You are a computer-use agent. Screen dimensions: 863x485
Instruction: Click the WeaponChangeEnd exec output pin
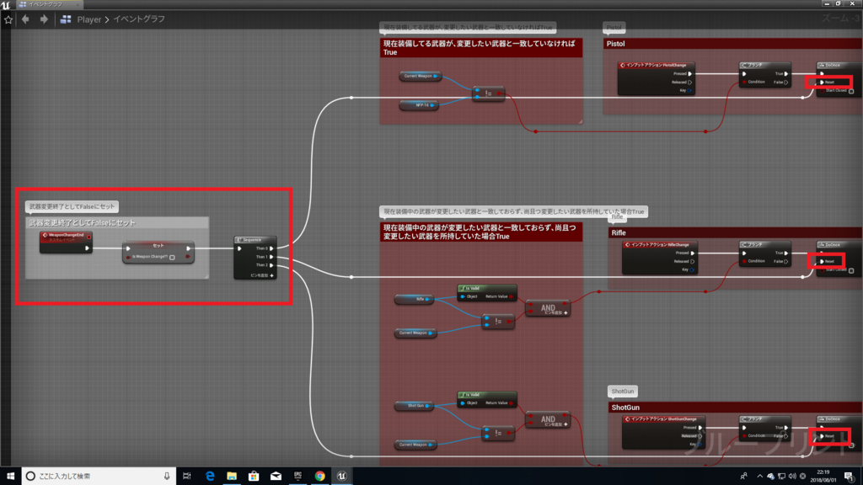click(87, 248)
